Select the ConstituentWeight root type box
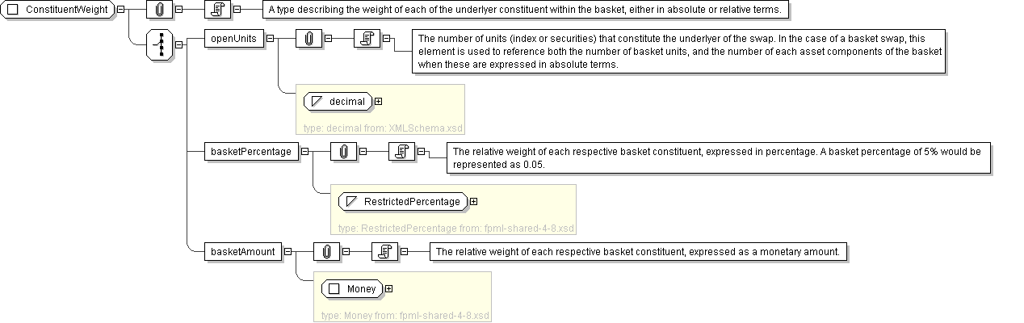Screen dimensions: 1024x323 pos(58,10)
